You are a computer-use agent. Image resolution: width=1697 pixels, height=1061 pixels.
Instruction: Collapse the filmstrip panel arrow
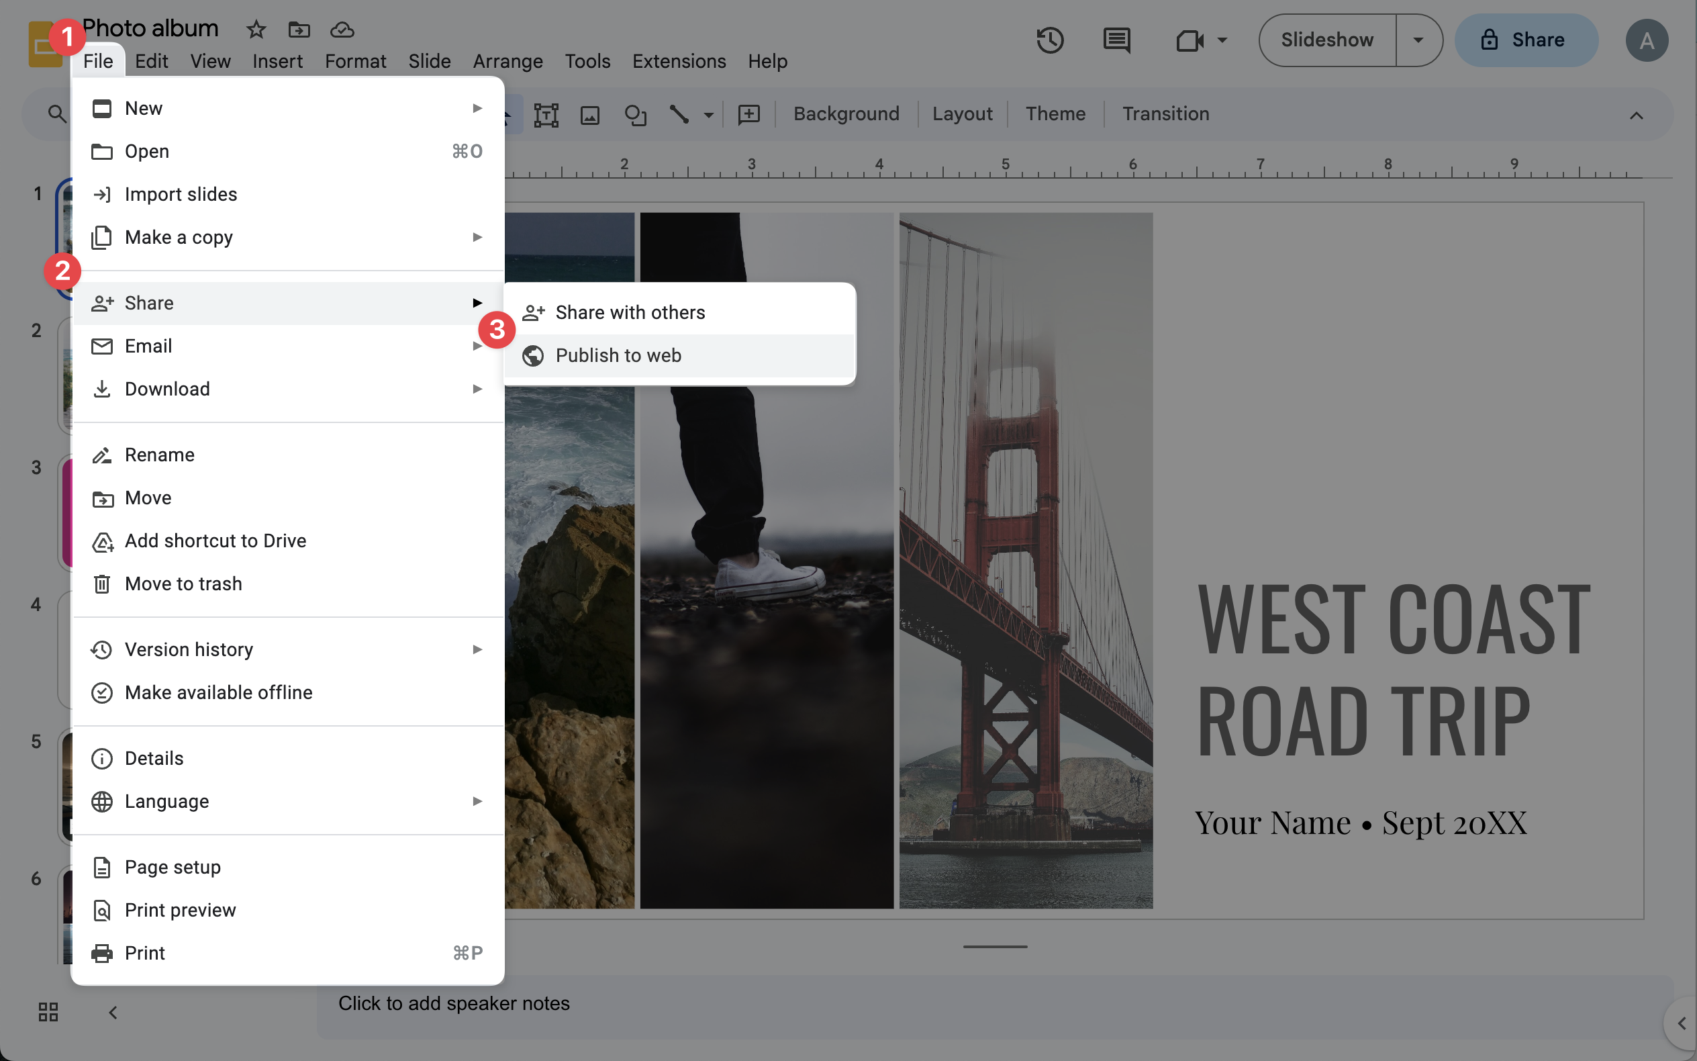(112, 1012)
